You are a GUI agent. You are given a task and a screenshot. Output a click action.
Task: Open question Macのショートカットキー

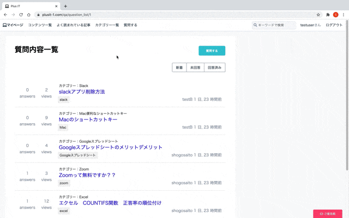(88, 119)
